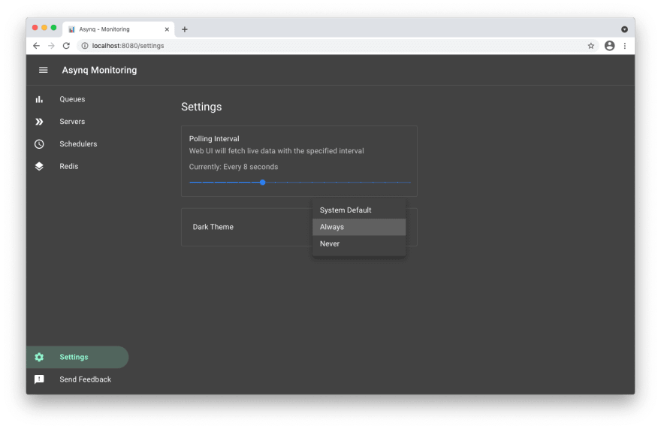Click the Dark Theme label

[213, 227]
